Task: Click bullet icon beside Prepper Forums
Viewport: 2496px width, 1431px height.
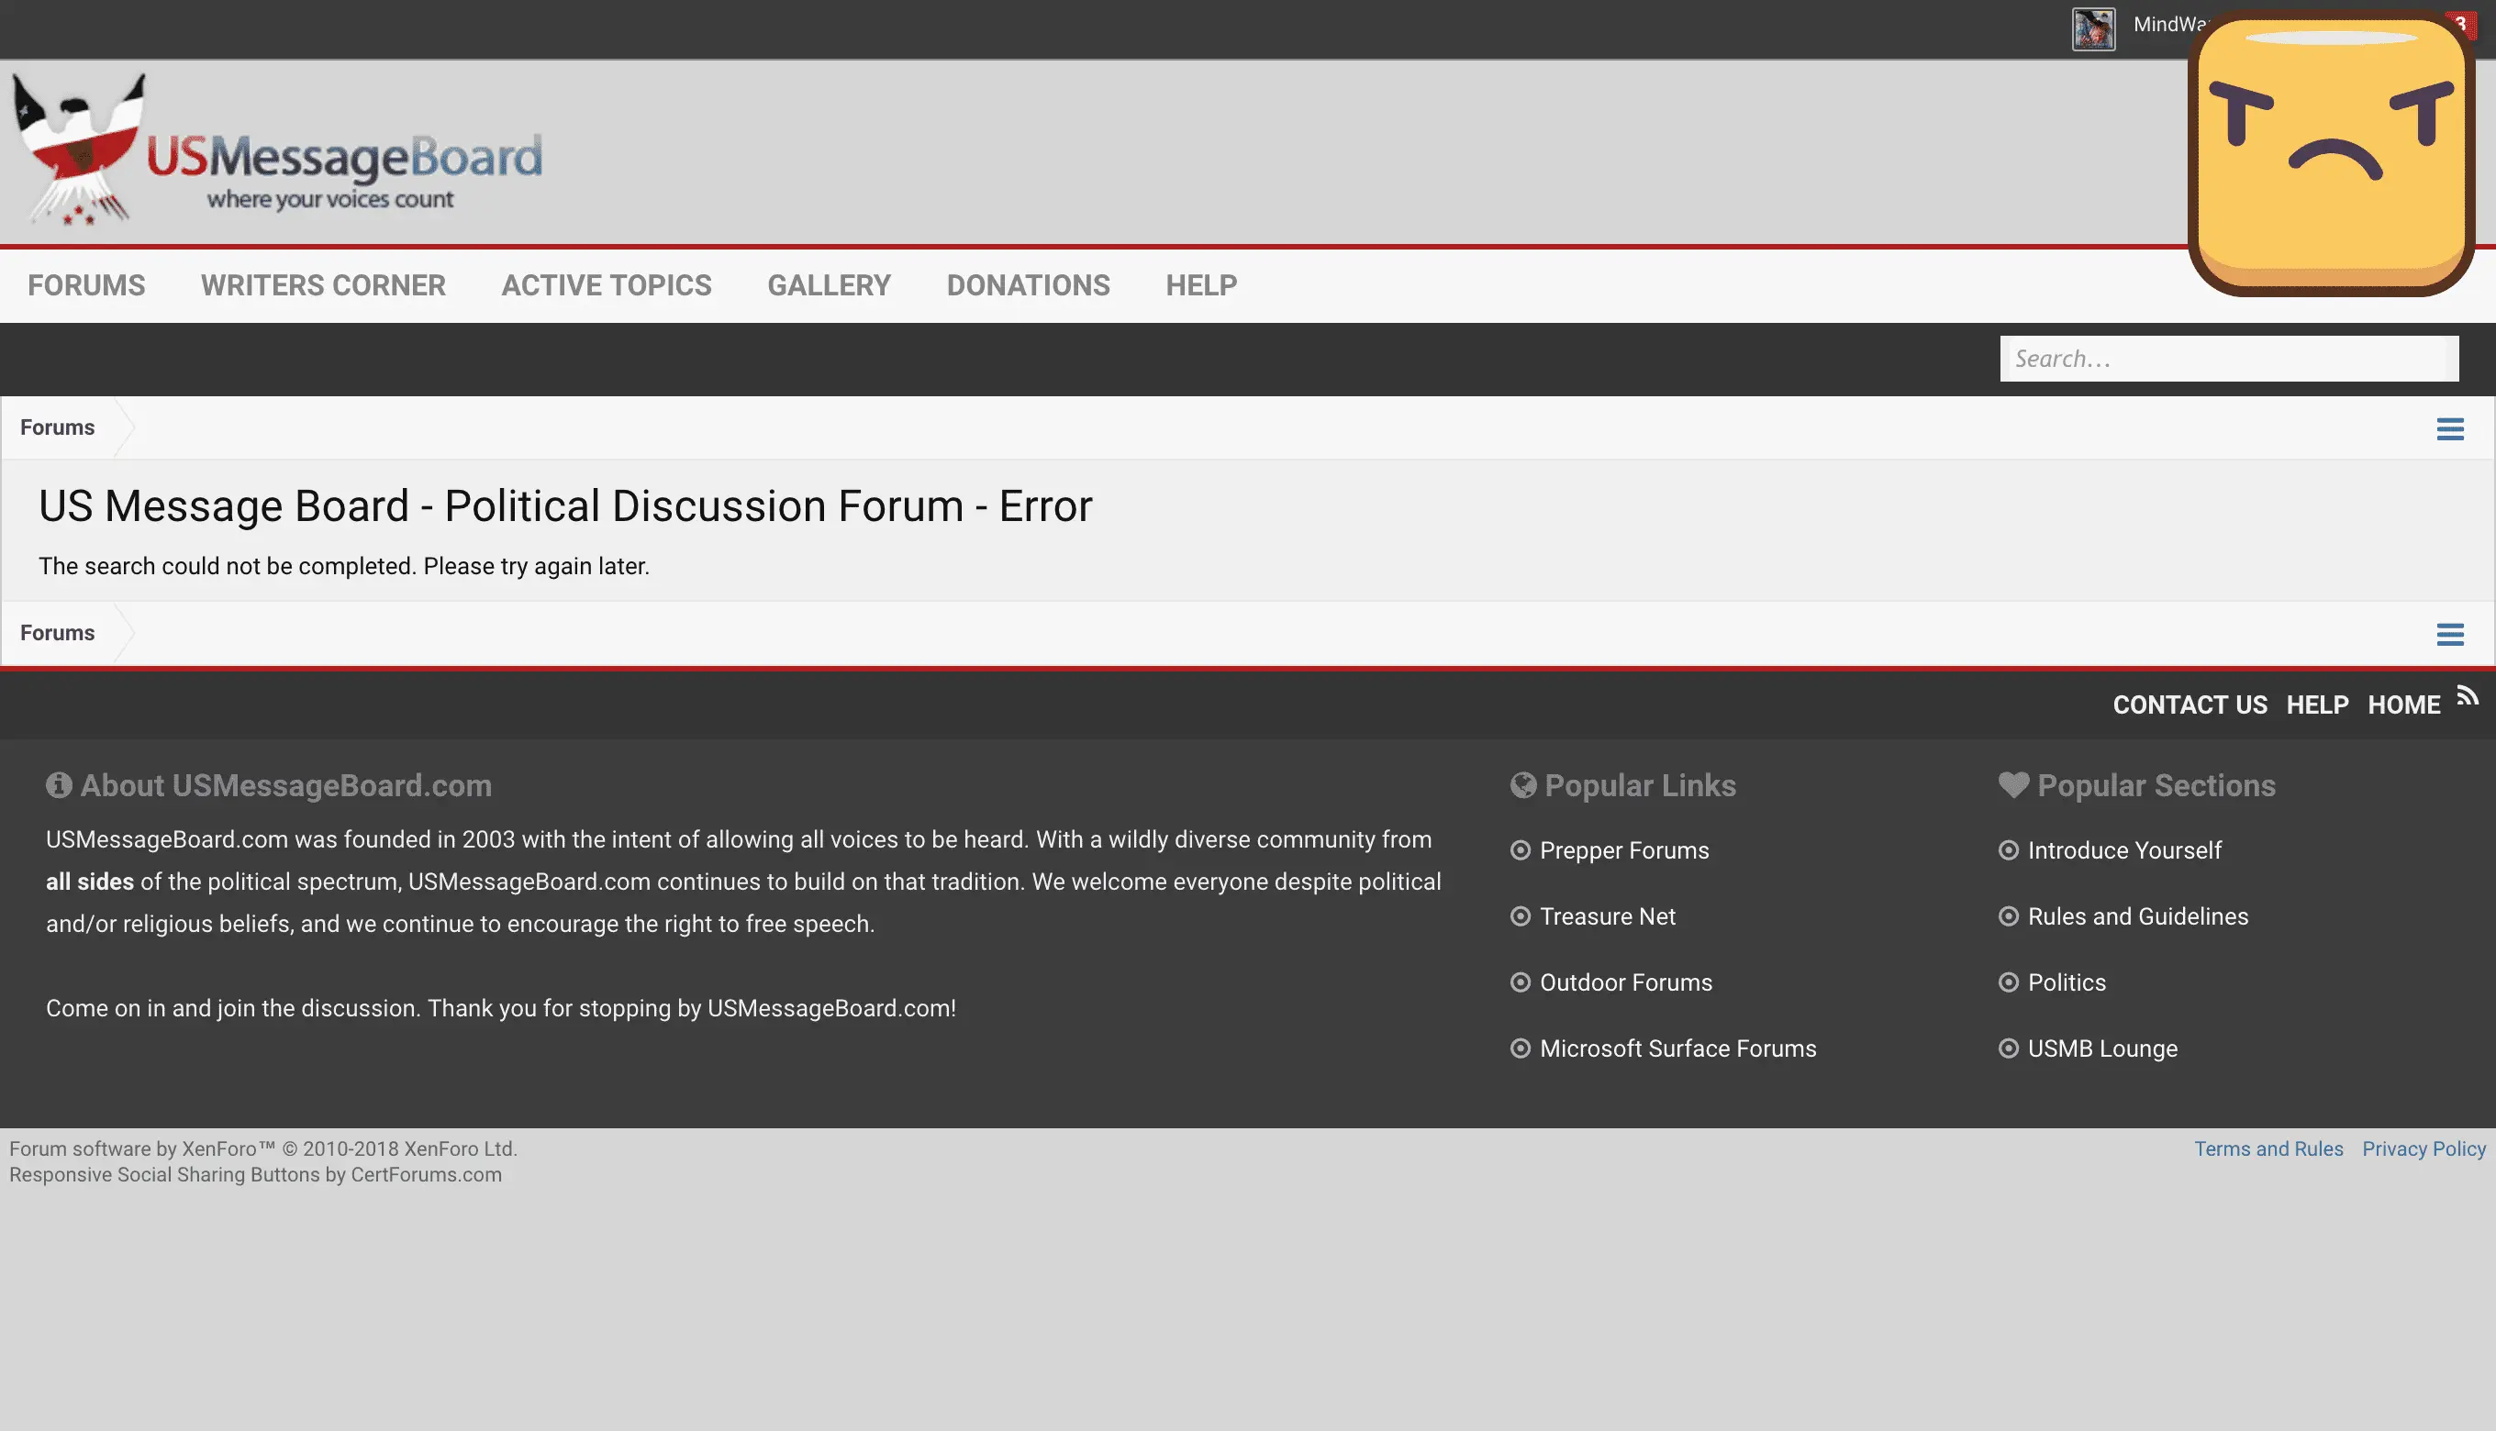Action: pos(1520,850)
